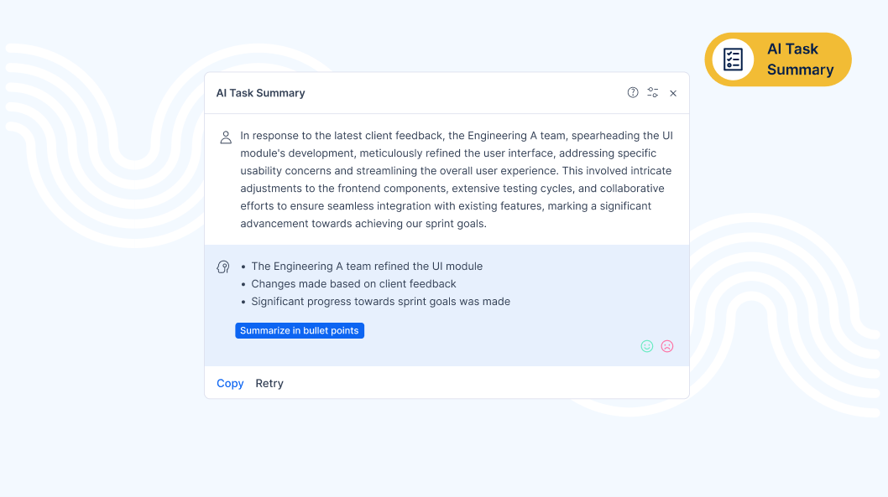Click the AI Task Summary dialog title
Viewport: 888px width, 497px height.
point(260,93)
